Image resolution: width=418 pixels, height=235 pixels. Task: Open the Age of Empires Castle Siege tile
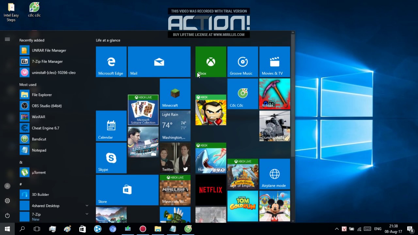point(243,174)
